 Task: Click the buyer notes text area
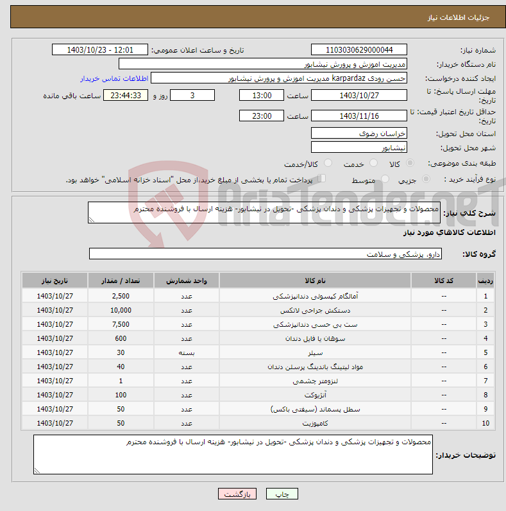233,455
